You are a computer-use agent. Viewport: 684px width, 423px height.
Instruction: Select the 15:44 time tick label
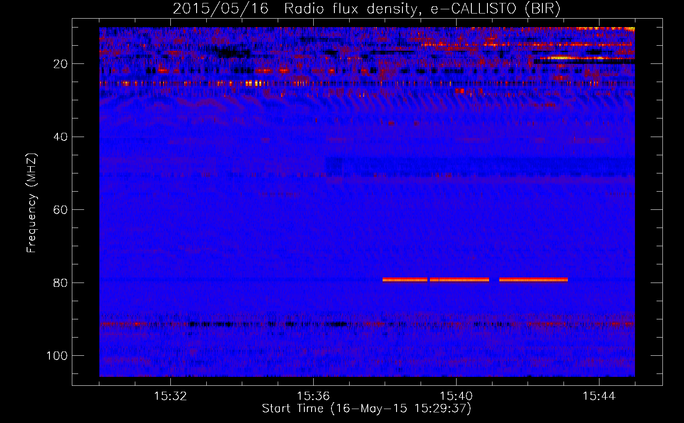coord(599,396)
